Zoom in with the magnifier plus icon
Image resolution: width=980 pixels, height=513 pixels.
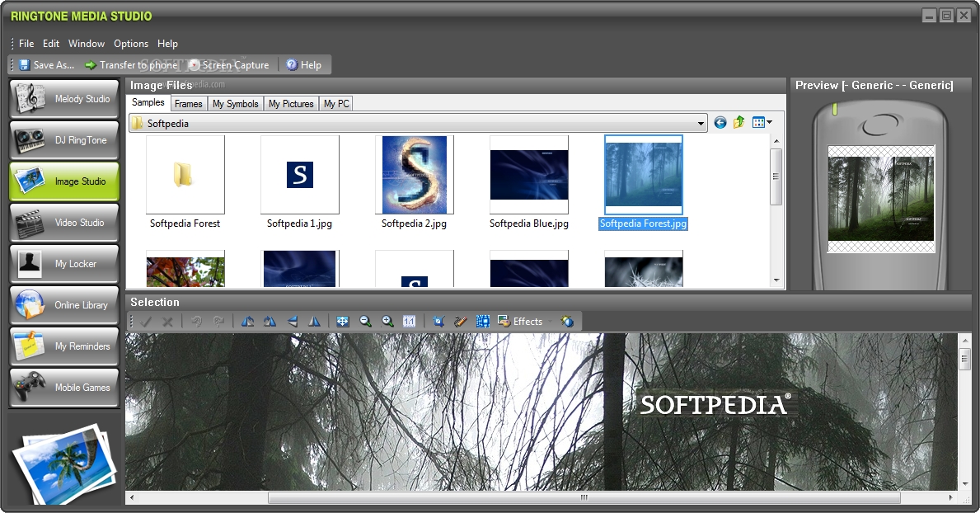pyautogui.click(x=387, y=322)
